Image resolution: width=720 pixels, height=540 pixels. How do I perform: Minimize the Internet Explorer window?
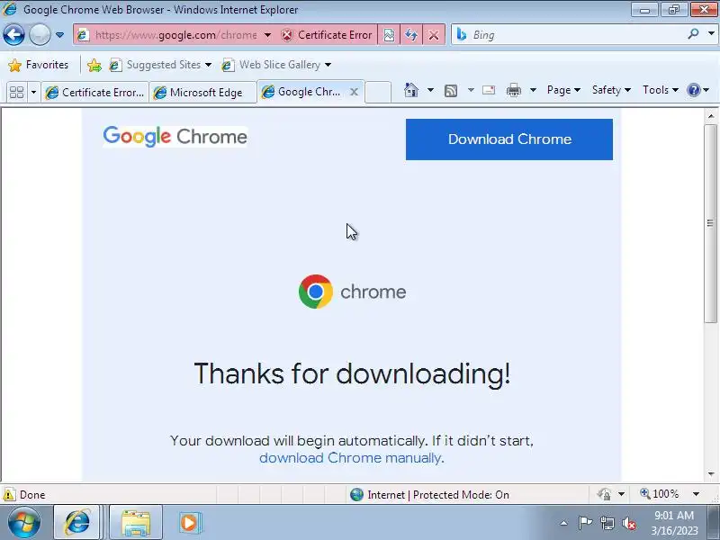pos(644,10)
